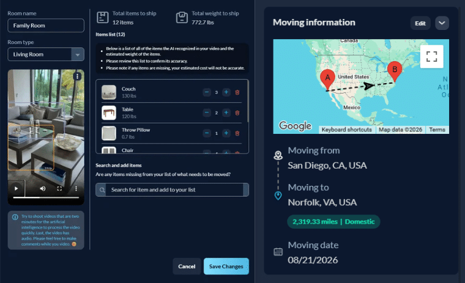Click the Total items to ship icon
Viewport: 465px width, 283px height.
pyautogui.click(x=103, y=18)
